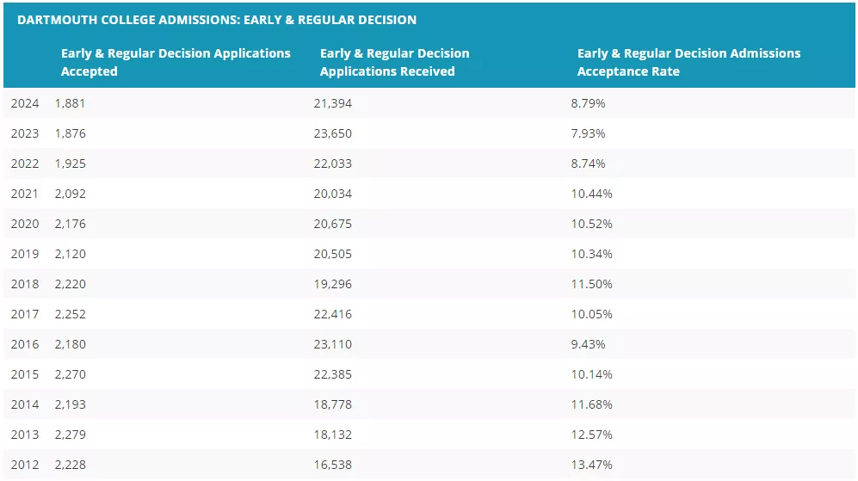Viewport: 858px width, 481px height.
Task: Select the 2018 year cell
Action: click(25, 284)
